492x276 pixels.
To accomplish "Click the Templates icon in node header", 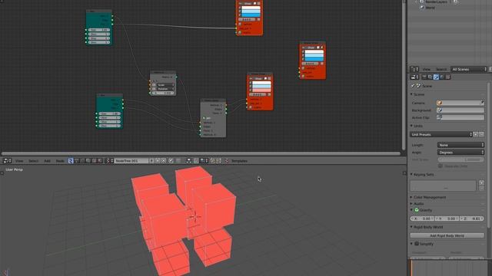I will pyautogui.click(x=226, y=161).
